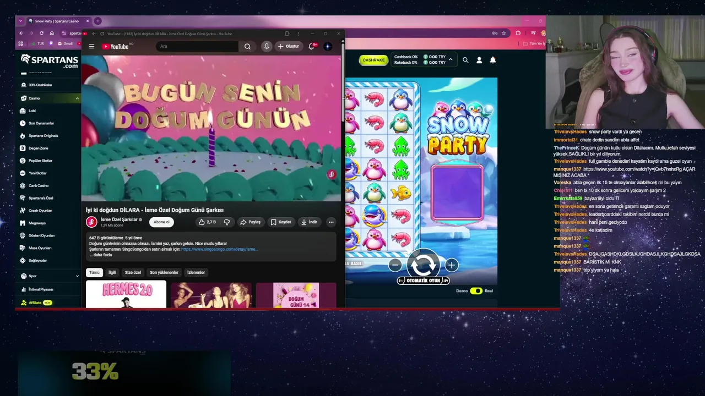Screen dimensions: 705x396
Task: Select Spartans Originals menu item
Action: [x=44, y=136]
